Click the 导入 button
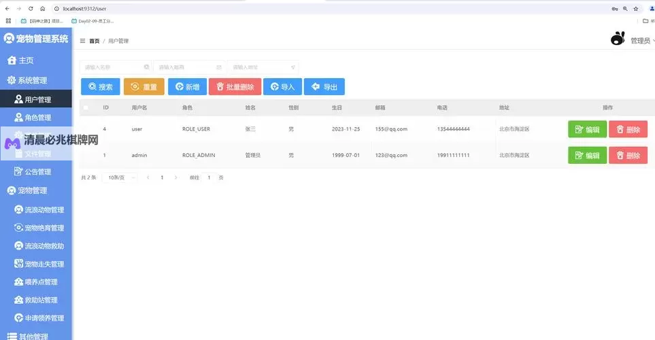 (x=282, y=86)
